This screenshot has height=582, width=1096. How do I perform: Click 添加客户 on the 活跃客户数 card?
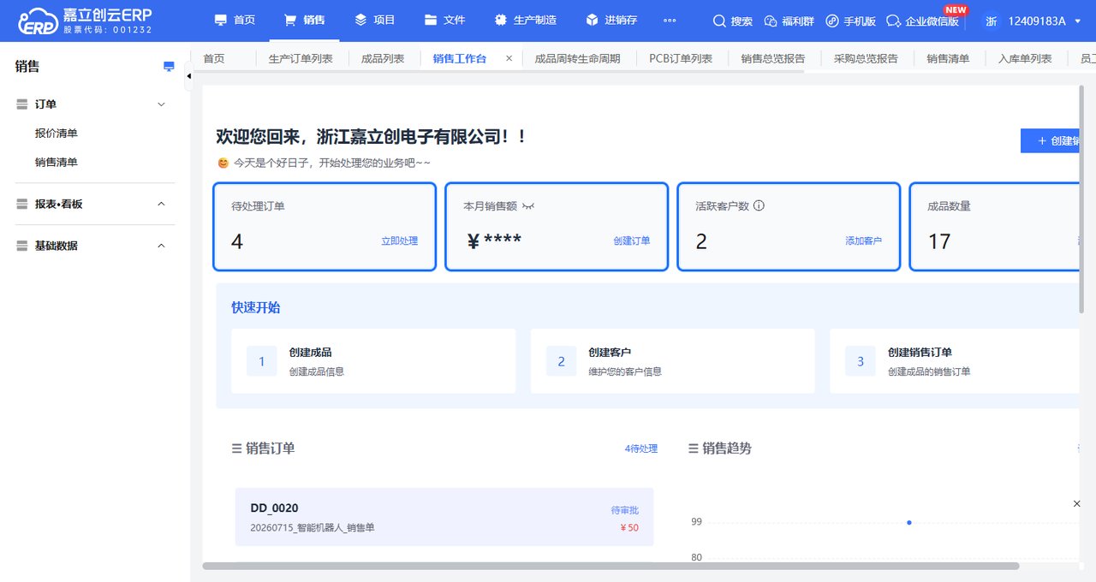pyautogui.click(x=864, y=241)
